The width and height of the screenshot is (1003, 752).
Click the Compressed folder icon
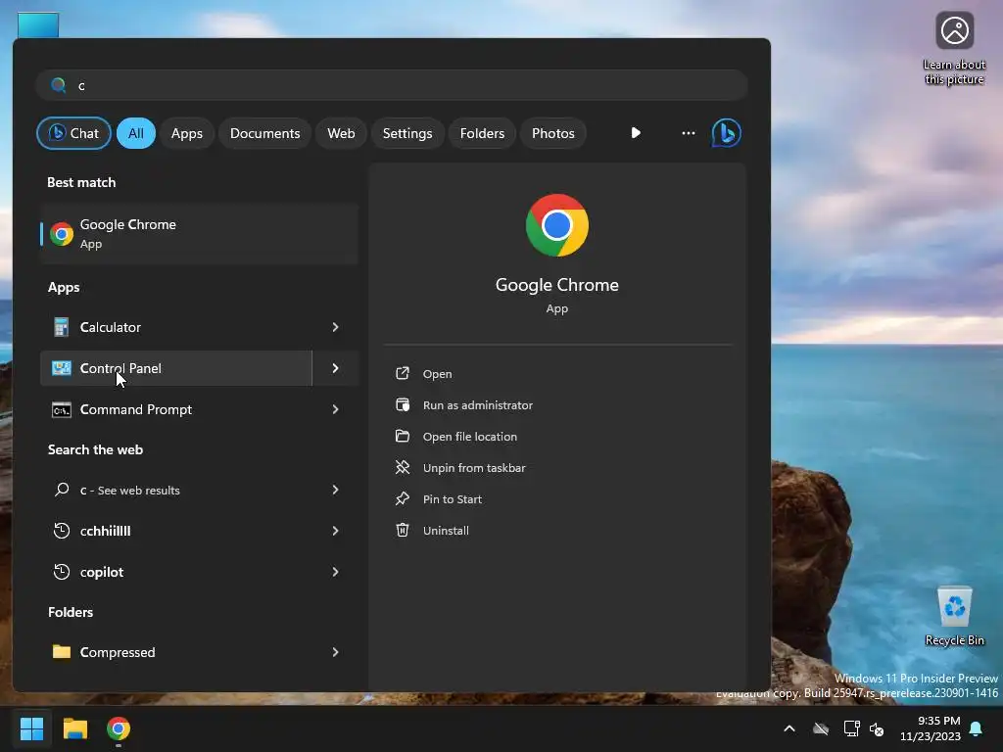[x=62, y=651]
